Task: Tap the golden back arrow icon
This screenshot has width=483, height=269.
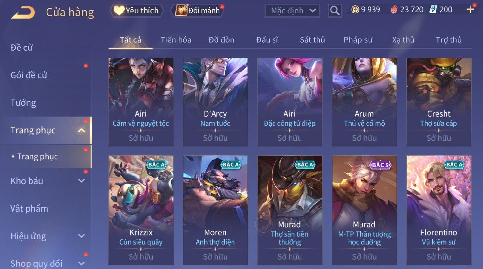Action: [23, 13]
